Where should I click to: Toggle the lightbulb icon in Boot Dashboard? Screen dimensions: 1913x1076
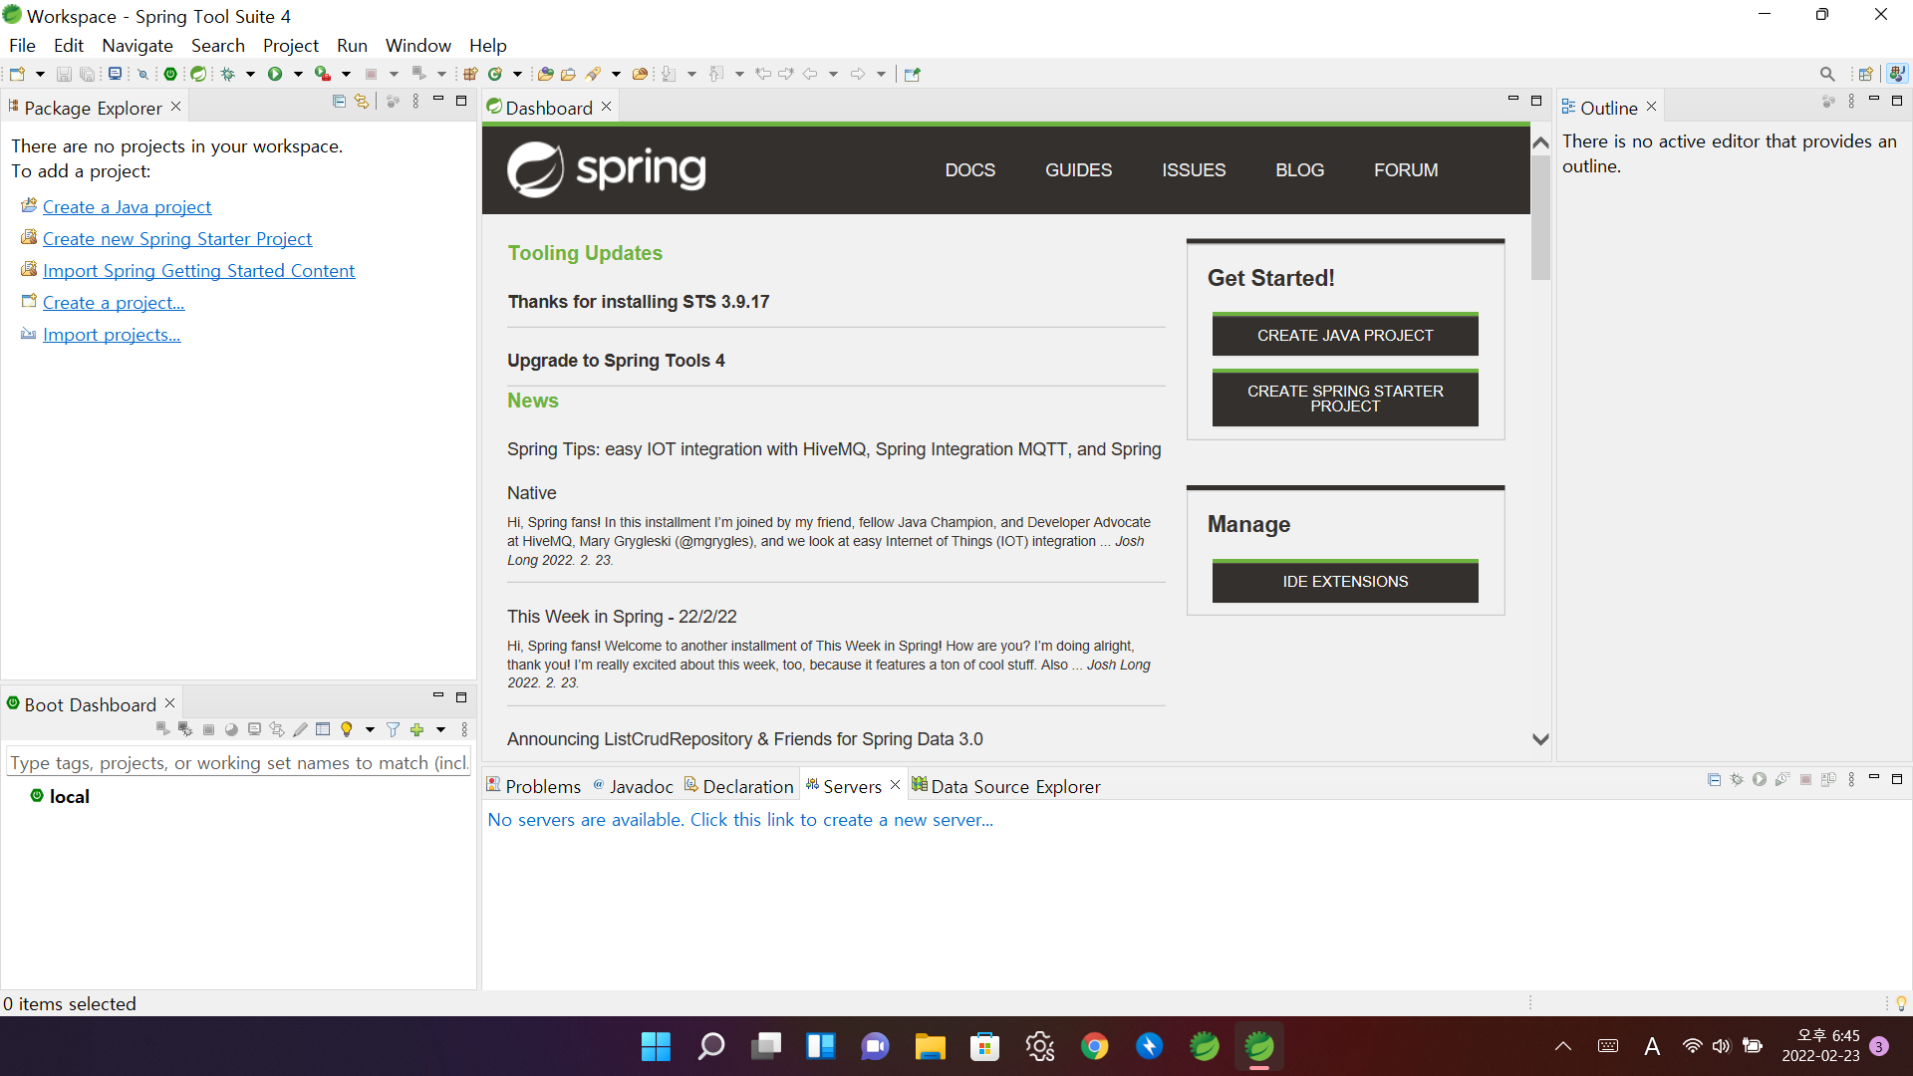coord(347,730)
